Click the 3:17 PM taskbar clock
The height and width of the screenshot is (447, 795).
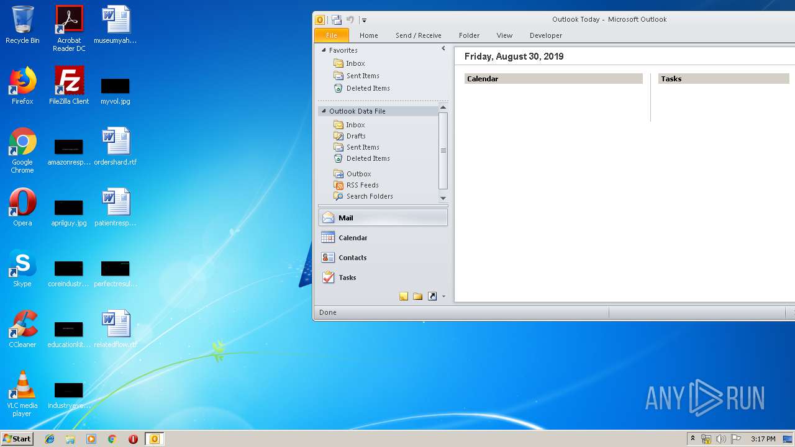(x=763, y=439)
